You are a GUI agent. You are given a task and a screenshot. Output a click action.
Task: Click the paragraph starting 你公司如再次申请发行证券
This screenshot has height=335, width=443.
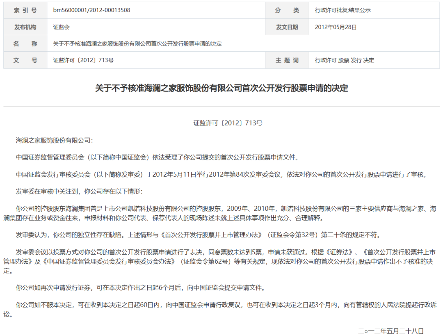140,287
